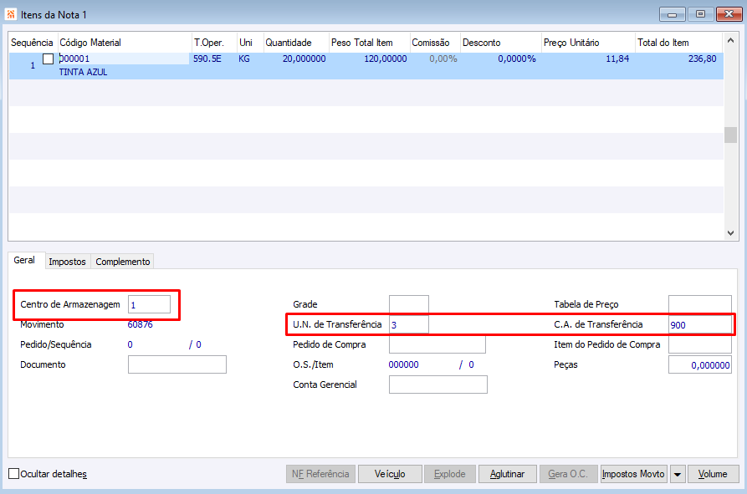The height and width of the screenshot is (494, 747).
Task: Click the item total cell 236,80
Action: [x=702, y=59]
